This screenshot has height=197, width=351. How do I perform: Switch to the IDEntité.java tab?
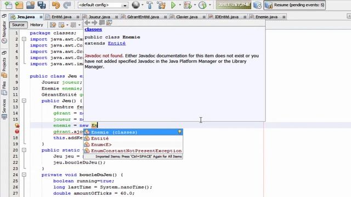227,17
